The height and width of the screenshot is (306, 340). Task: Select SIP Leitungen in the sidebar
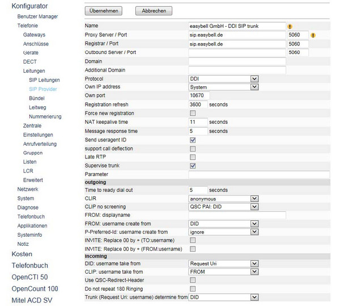(44, 80)
